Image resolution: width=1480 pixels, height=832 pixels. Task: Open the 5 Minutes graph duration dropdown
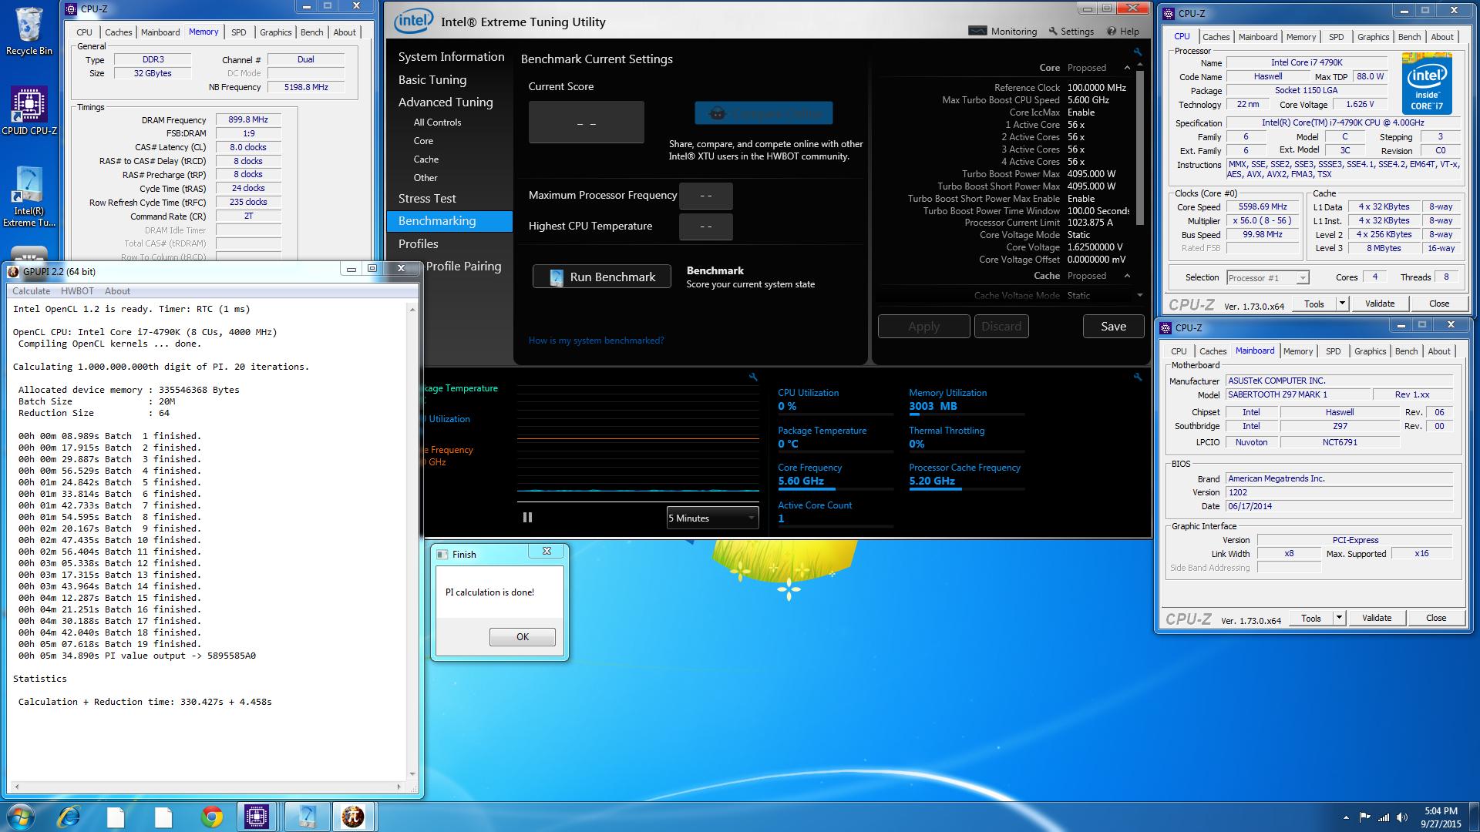[712, 518]
